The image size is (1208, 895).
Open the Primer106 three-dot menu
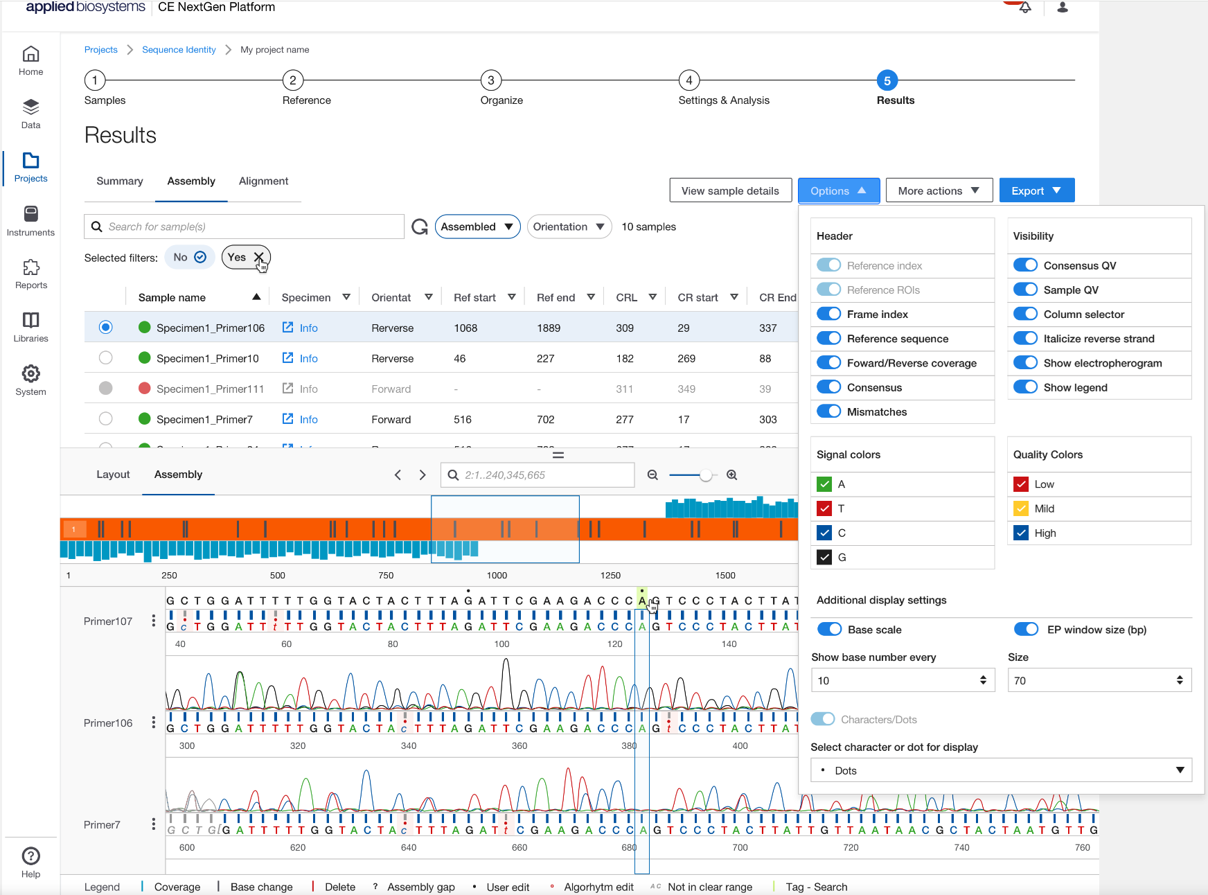[154, 723]
